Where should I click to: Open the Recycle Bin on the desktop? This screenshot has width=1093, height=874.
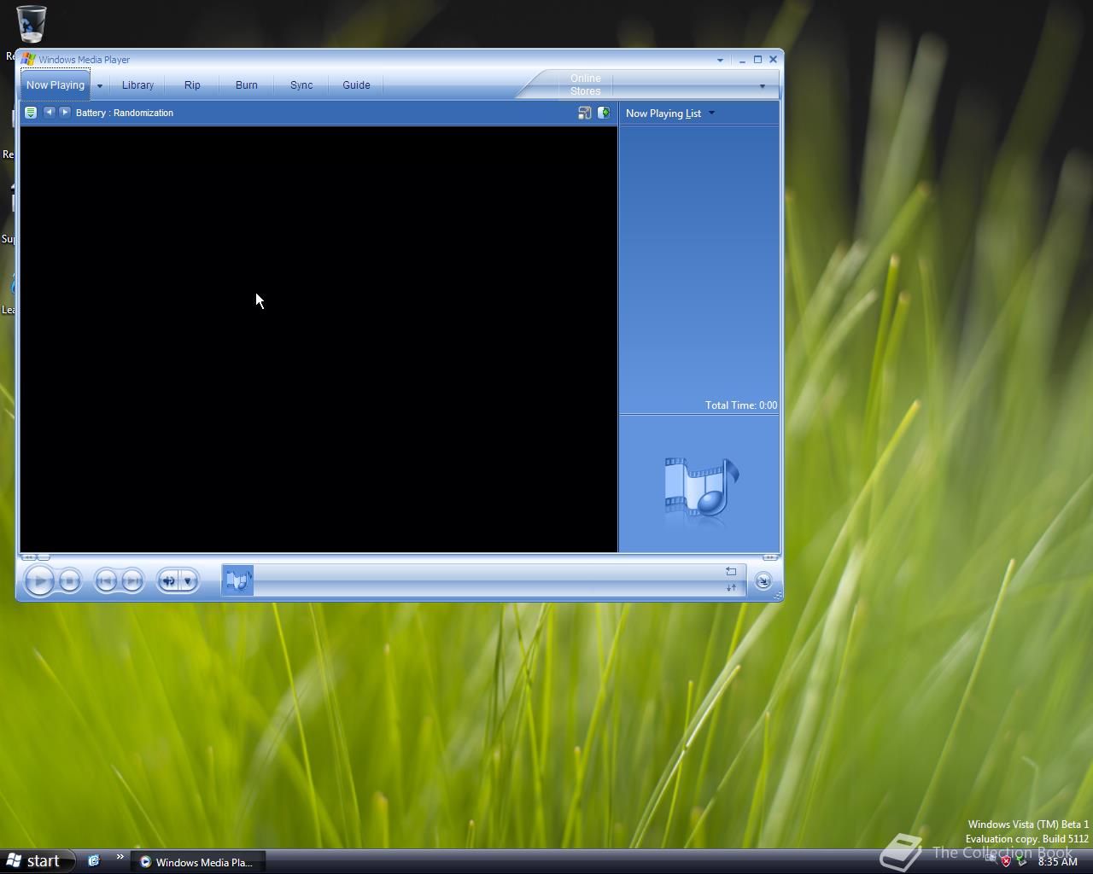point(32,24)
